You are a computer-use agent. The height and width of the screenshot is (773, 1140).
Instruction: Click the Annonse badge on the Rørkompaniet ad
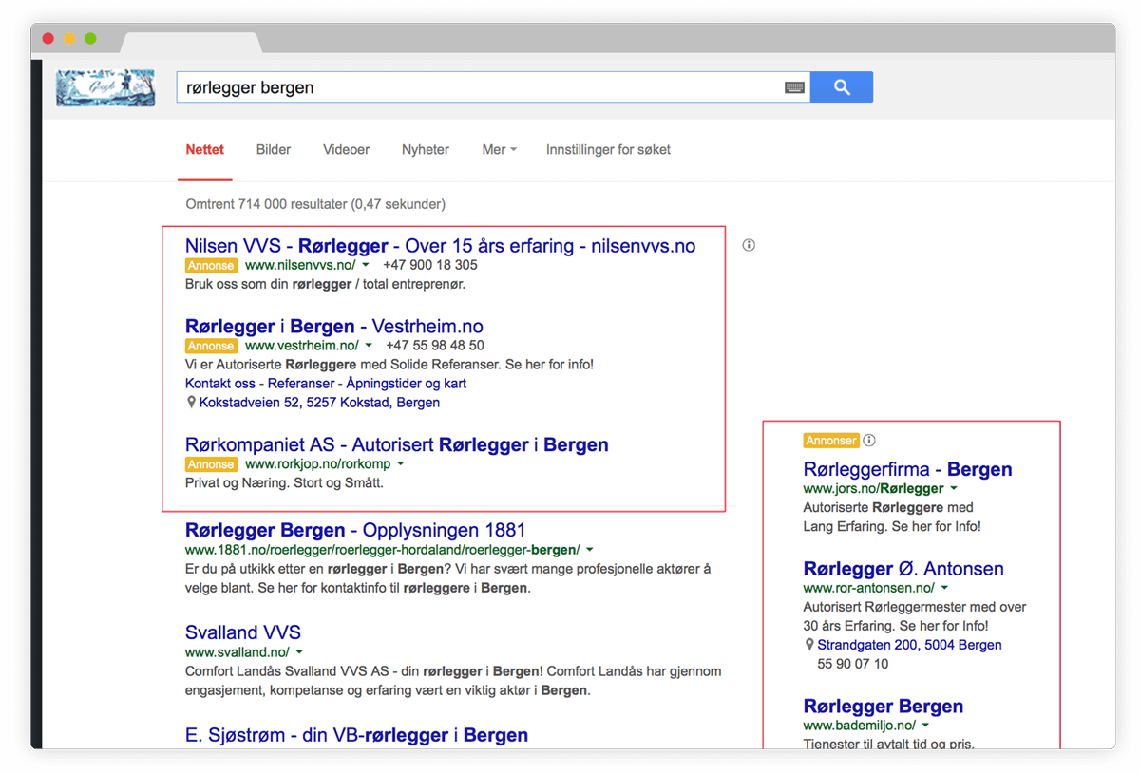[211, 464]
